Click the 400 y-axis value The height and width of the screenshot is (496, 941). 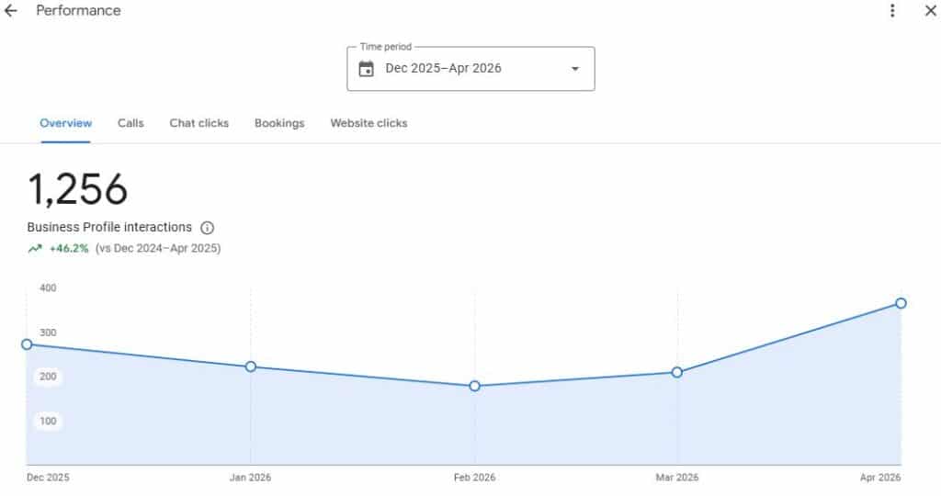[x=48, y=287]
